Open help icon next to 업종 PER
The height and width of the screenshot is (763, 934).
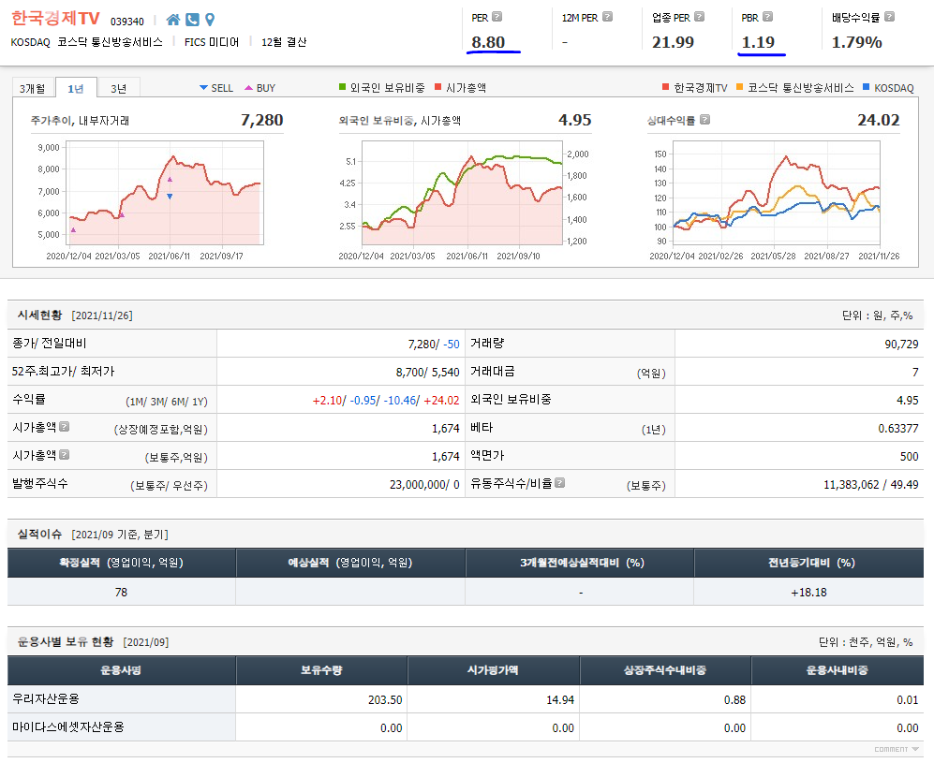(700, 17)
